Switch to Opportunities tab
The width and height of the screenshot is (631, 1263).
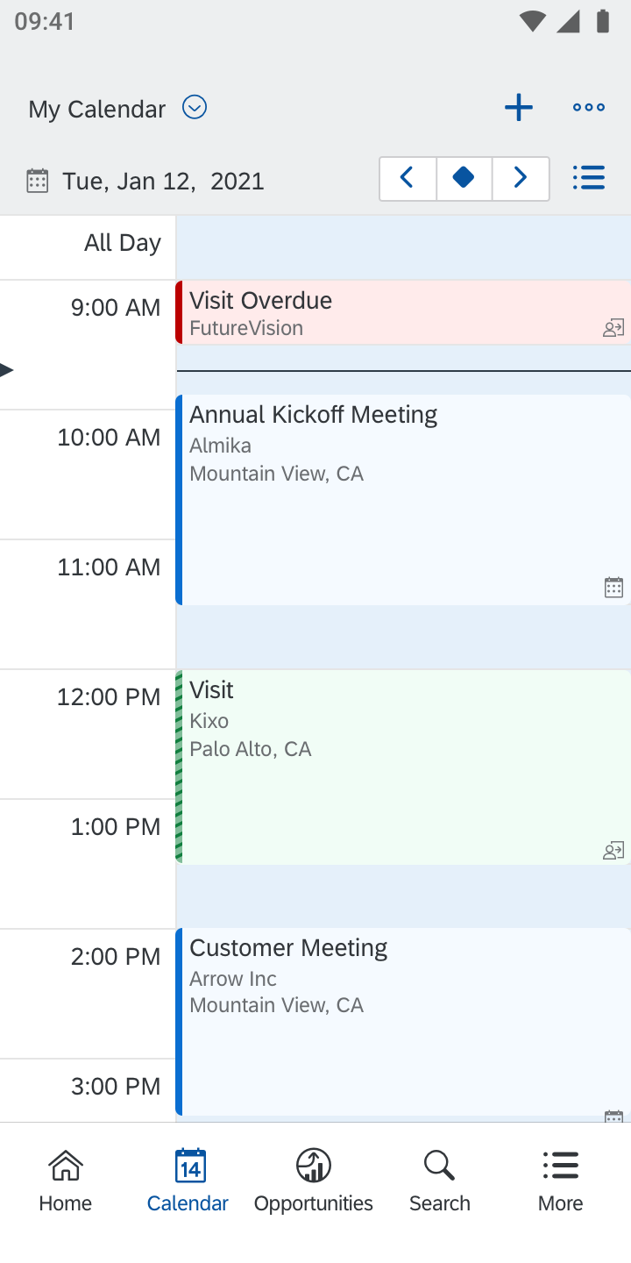click(x=314, y=1181)
